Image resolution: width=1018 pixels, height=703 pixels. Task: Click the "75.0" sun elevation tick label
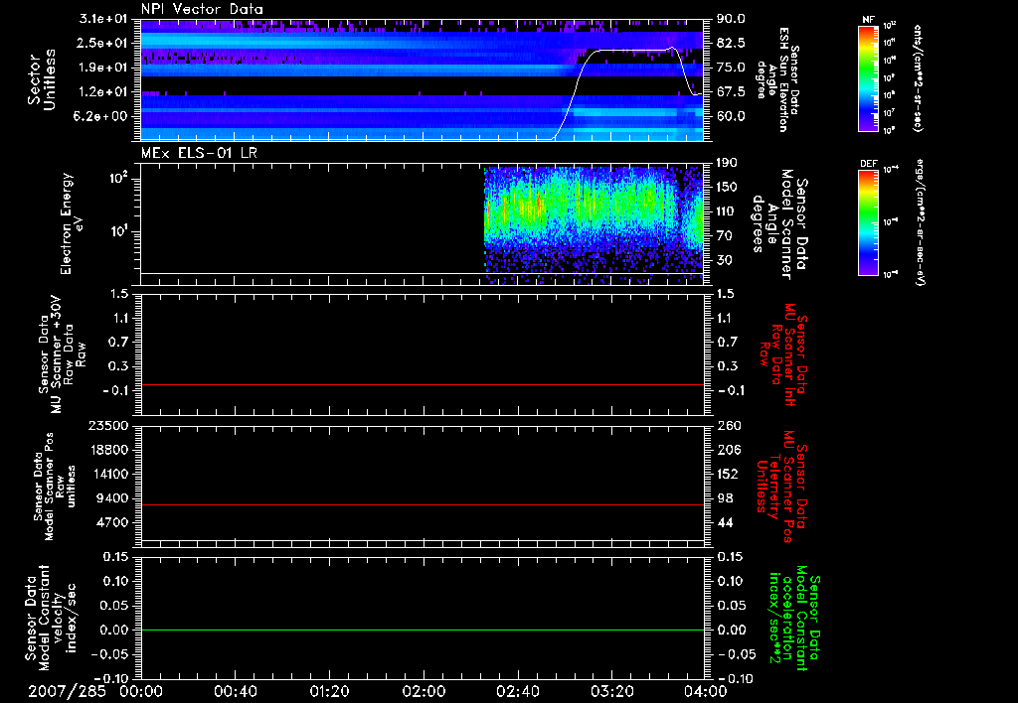(731, 68)
